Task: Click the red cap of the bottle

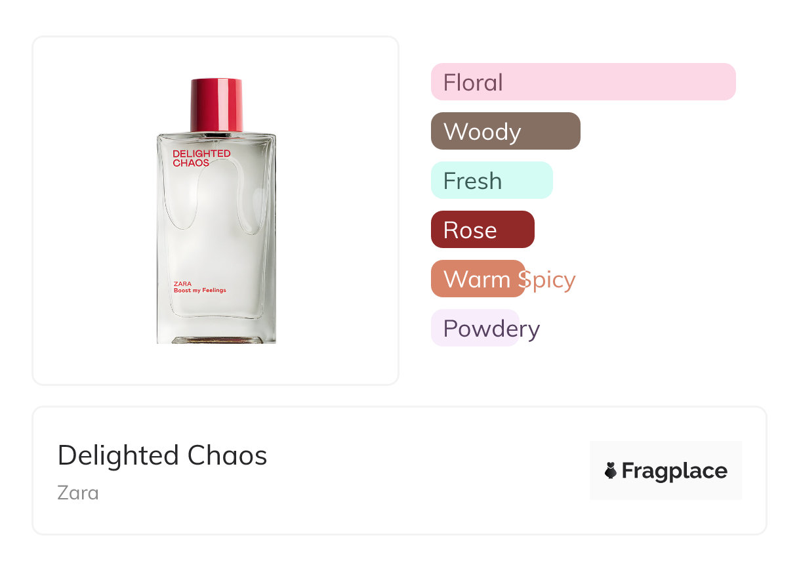Action: (216, 105)
